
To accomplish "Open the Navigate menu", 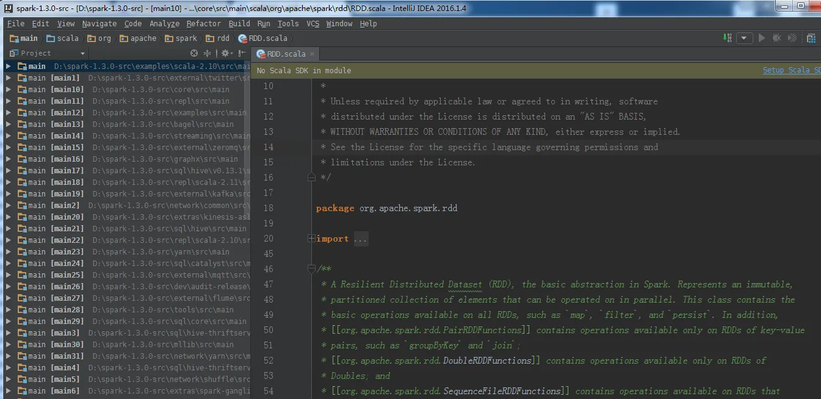I will (99, 23).
